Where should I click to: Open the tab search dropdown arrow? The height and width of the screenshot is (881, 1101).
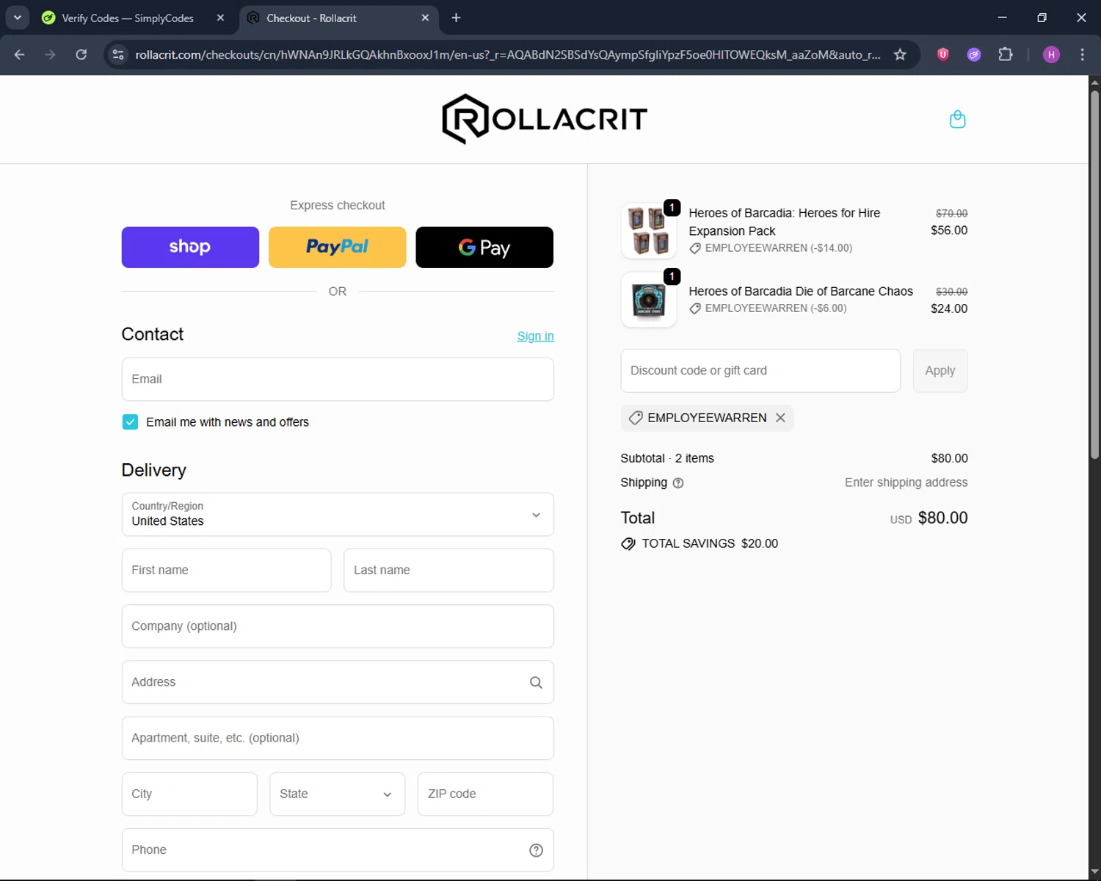pos(18,18)
